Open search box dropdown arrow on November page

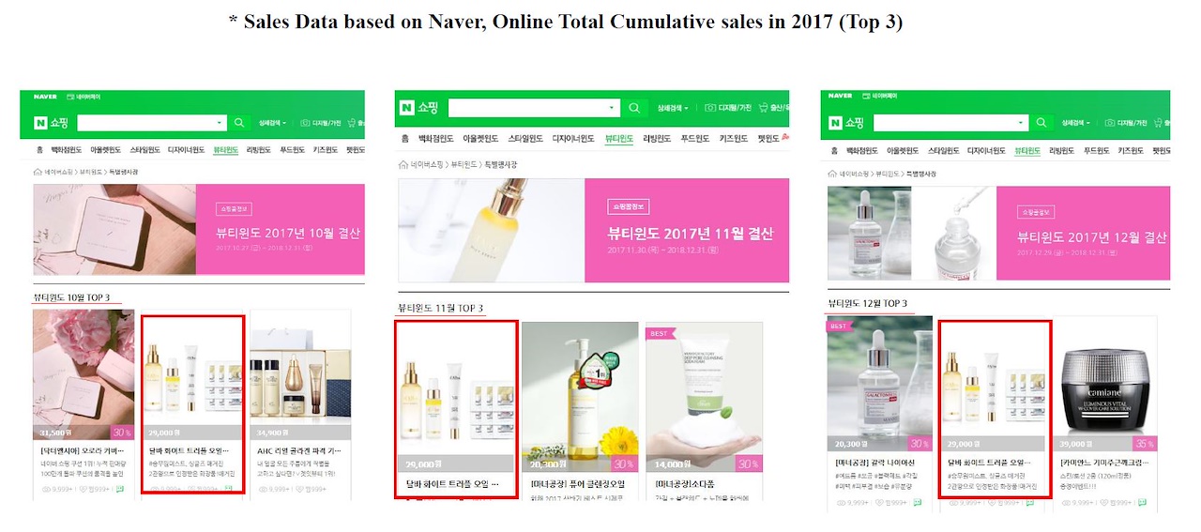(x=612, y=108)
